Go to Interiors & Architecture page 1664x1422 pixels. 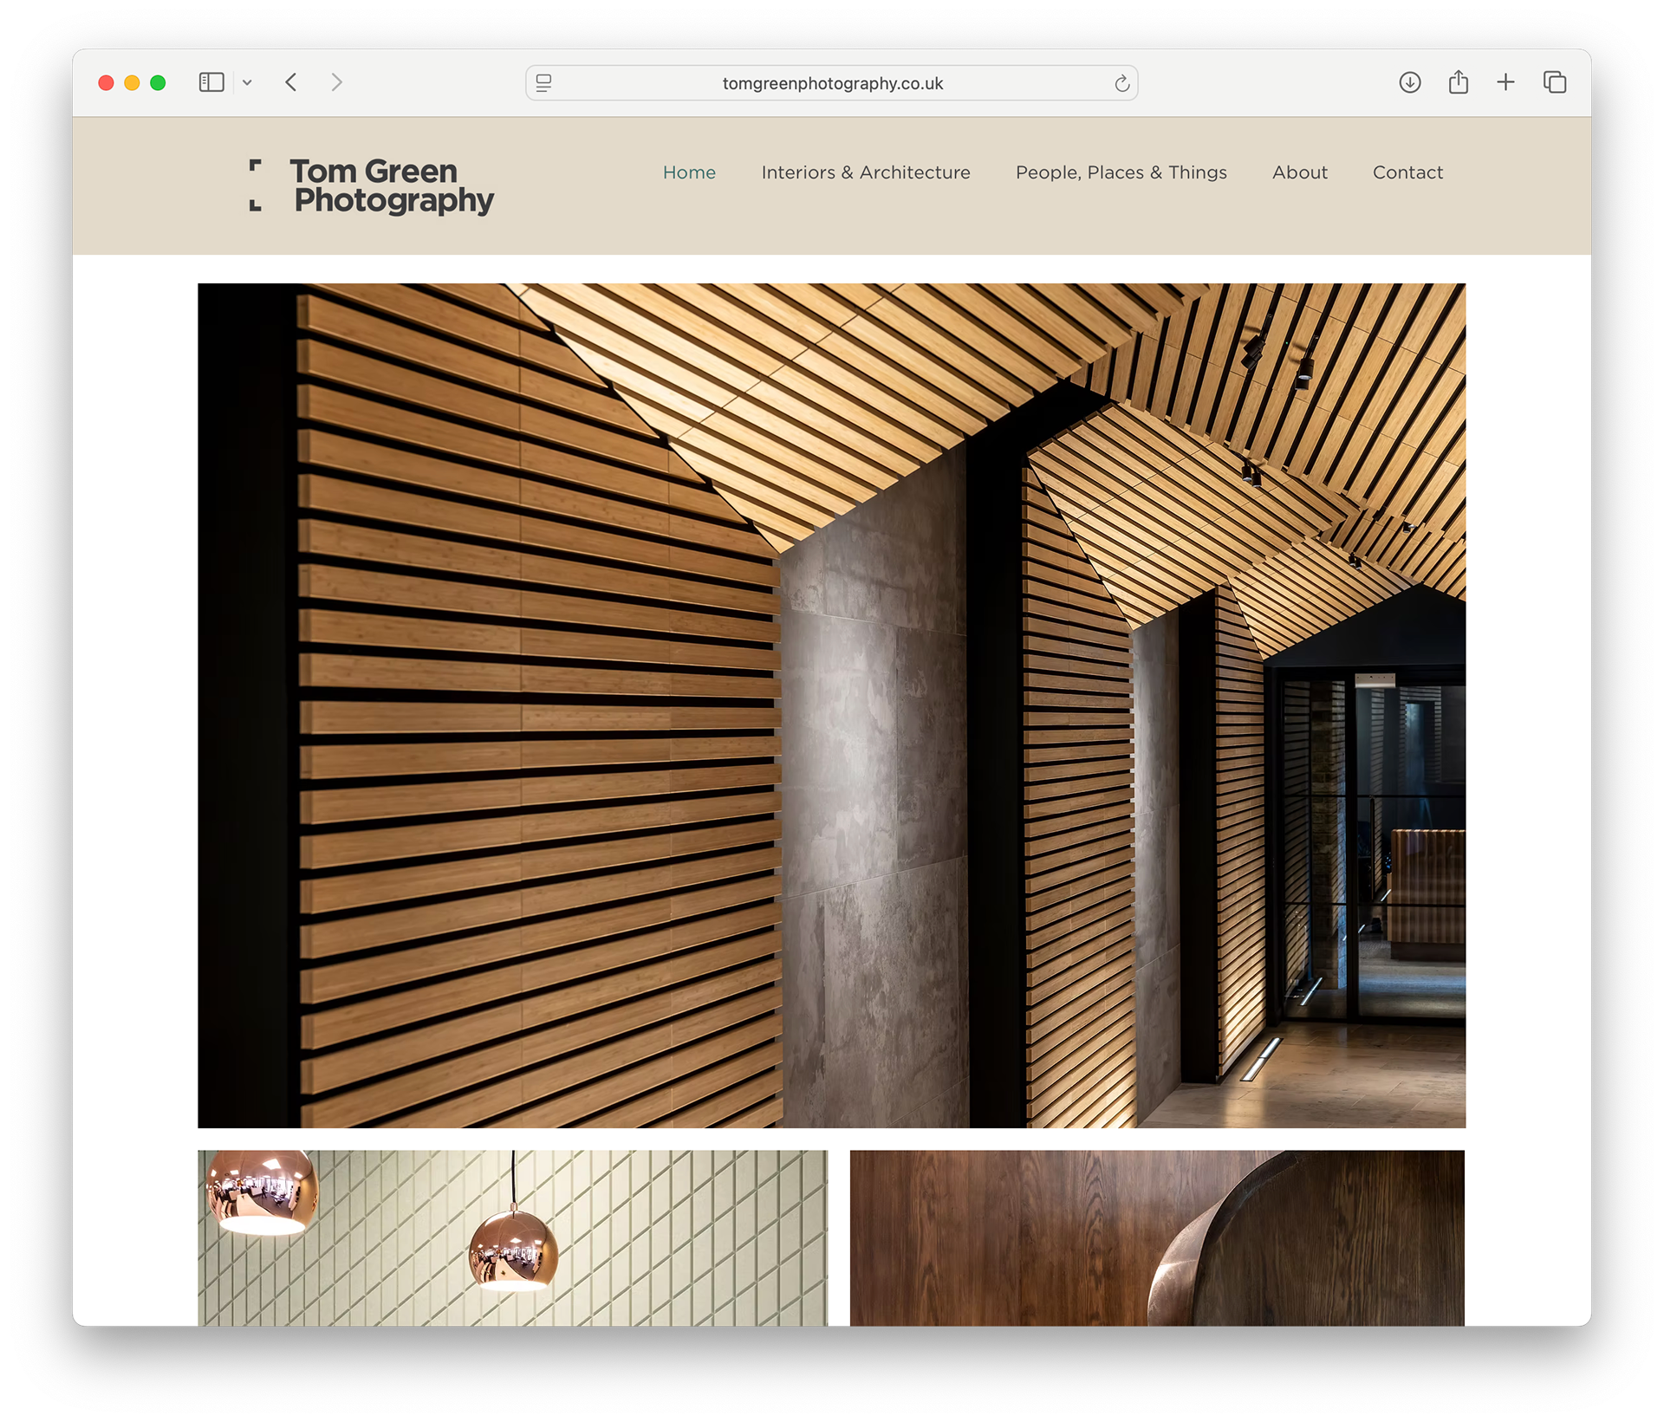(865, 172)
